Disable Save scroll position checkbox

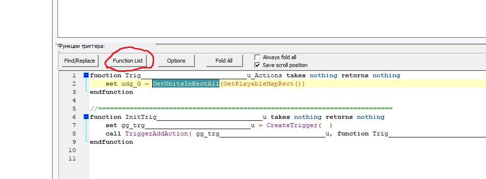[257, 65]
